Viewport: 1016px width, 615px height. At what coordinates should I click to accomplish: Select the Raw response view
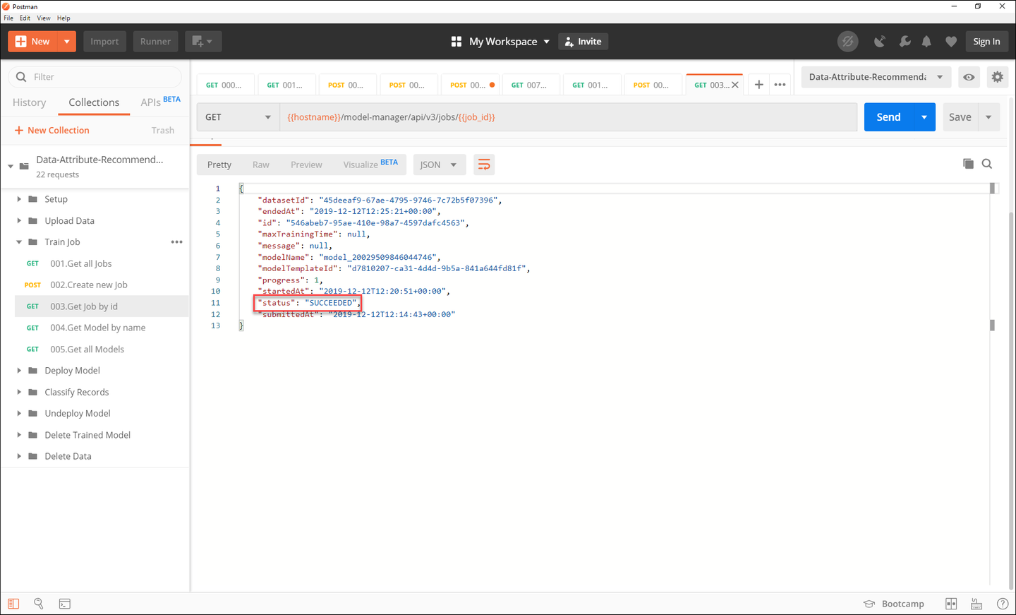point(261,165)
